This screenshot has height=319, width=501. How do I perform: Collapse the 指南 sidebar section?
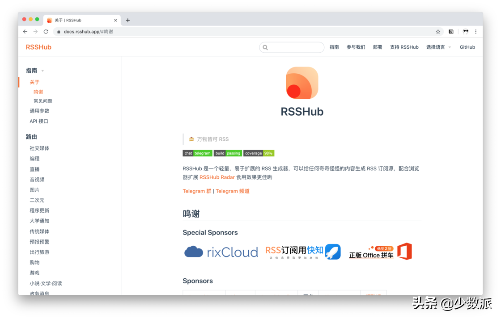35,71
